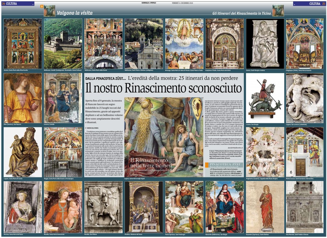Image resolution: width=327 pixels, height=238 pixels.
Task: Open the Bellinzona collegiata church facade photo
Action: [144, 44]
